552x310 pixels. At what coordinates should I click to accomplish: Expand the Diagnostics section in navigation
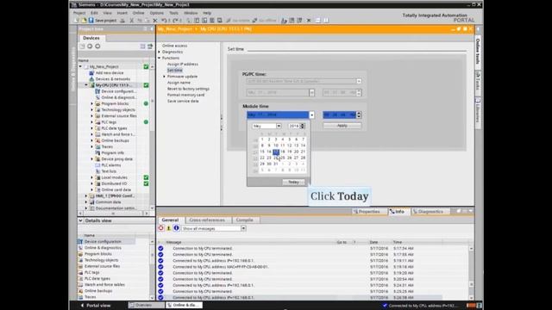click(x=159, y=52)
